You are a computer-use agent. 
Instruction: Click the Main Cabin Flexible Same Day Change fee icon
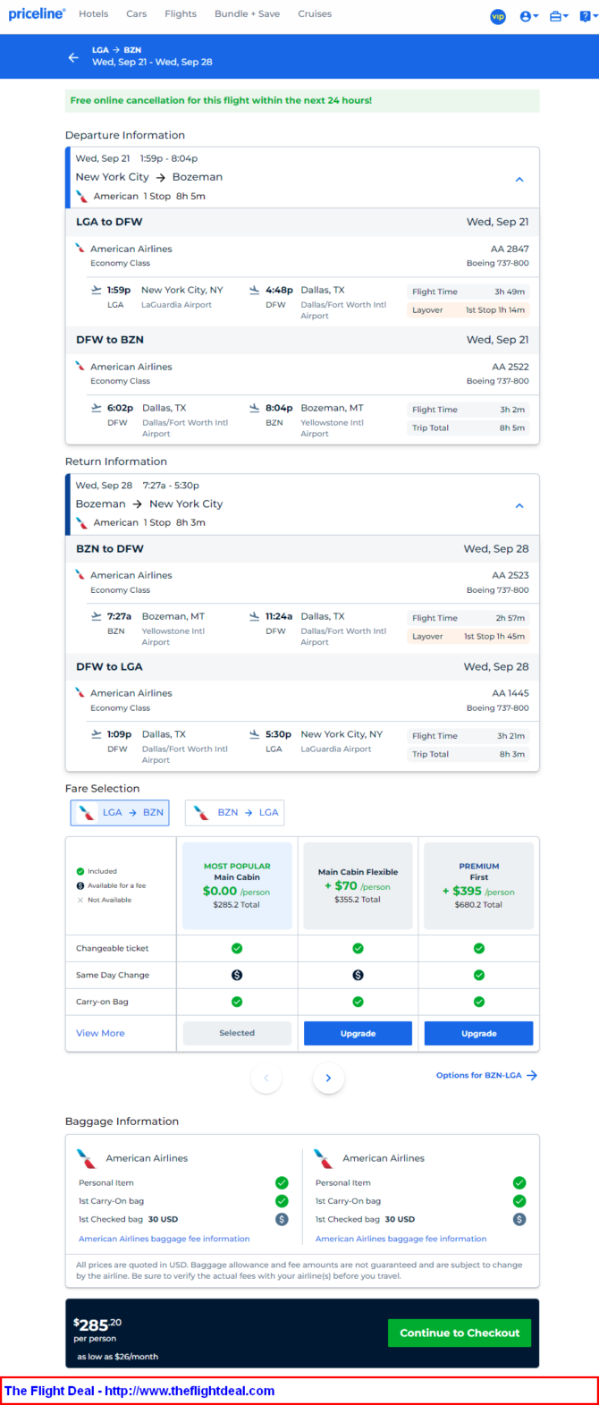[358, 975]
